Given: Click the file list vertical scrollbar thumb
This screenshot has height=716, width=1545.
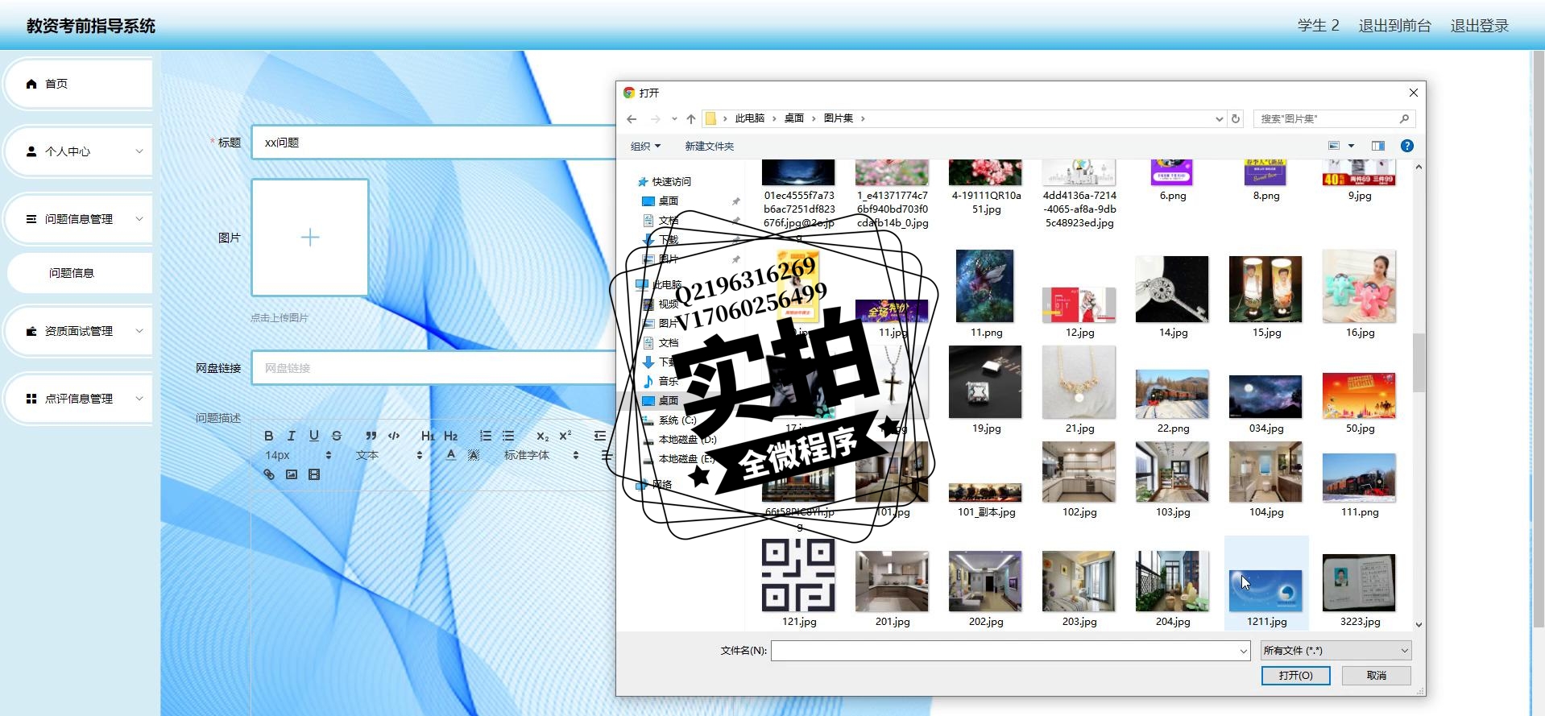Looking at the screenshot, I should click(1419, 362).
